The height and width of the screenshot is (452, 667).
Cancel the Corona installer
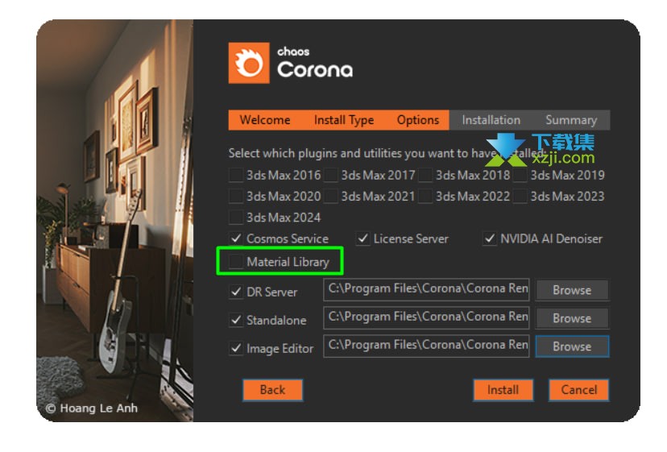[x=579, y=390]
